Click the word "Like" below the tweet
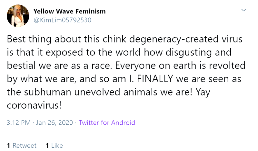The width and height of the screenshot is (258, 151). 57,146
